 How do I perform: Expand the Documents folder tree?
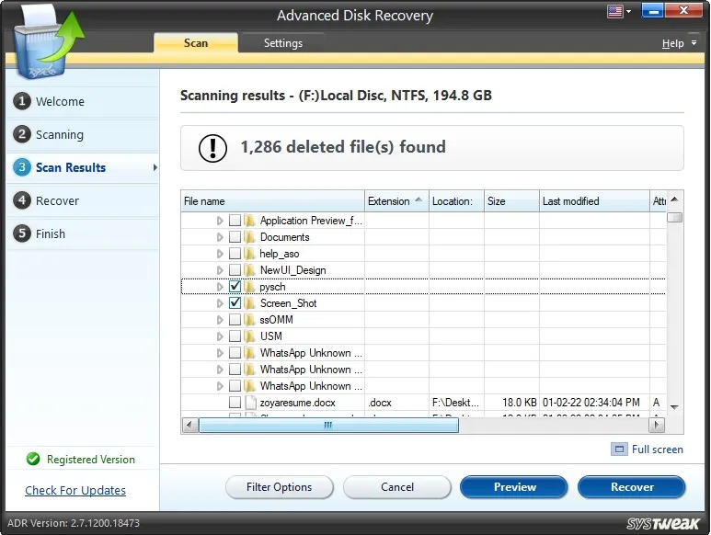coord(220,237)
